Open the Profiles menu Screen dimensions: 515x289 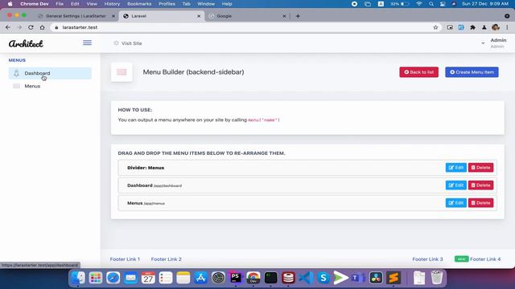pos(167,4)
